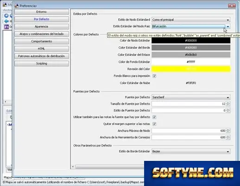Switch to Apariencia preferences tab

click(42, 27)
